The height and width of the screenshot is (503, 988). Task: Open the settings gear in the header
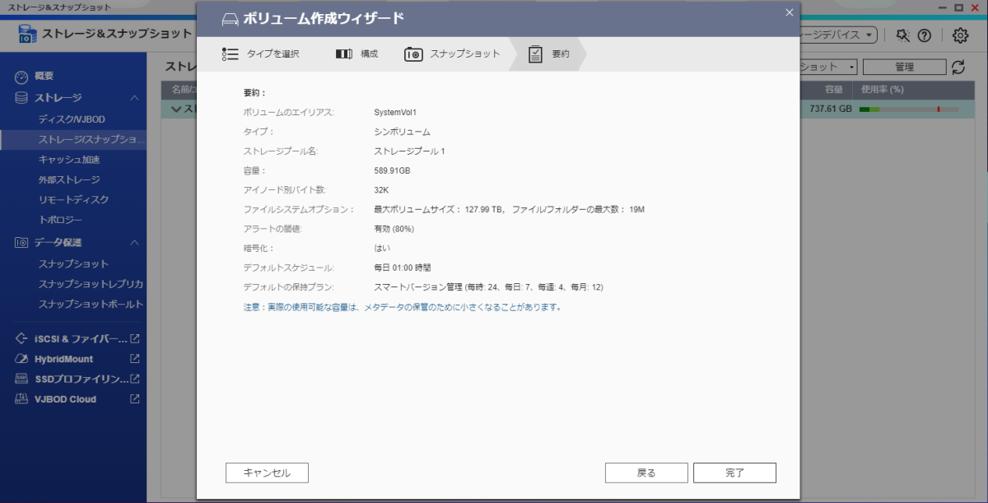click(x=960, y=35)
